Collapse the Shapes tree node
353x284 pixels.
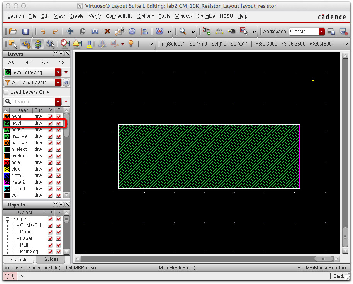point(7,219)
